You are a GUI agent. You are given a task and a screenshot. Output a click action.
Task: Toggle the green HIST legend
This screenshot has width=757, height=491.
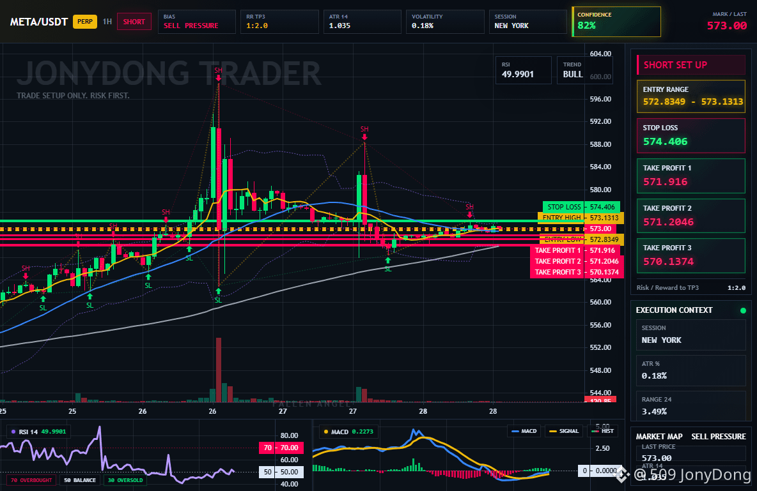tap(603, 431)
